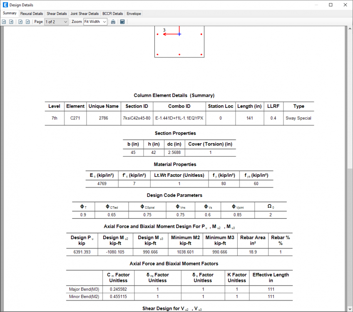Click the vertical scrollbar thumb
The height and width of the screenshot is (312, 353).
point(350,236)
